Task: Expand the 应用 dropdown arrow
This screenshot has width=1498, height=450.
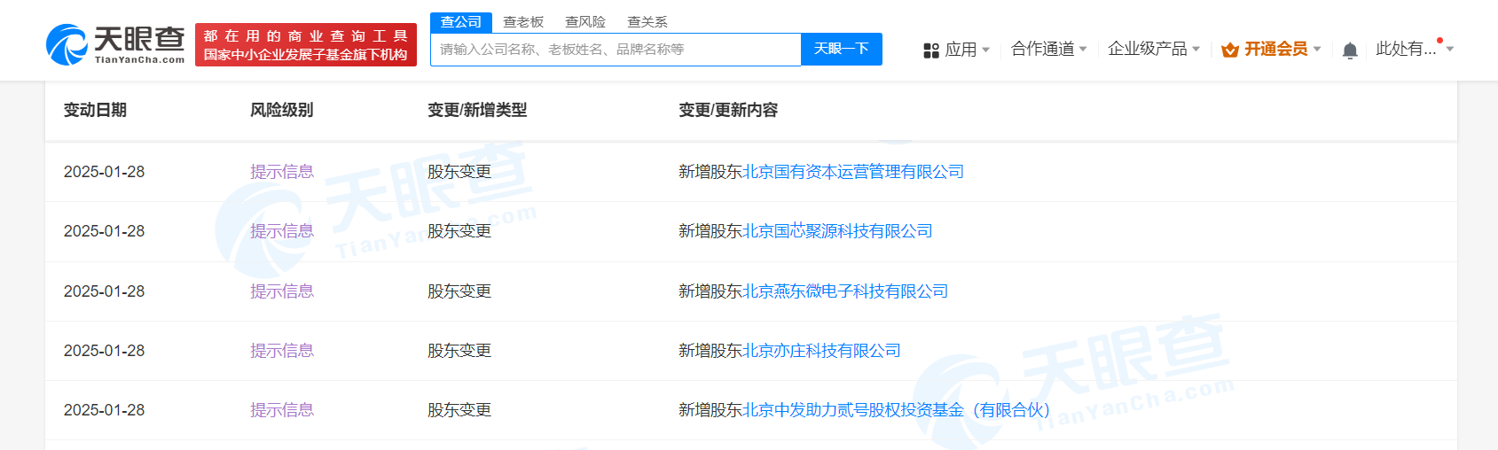Action: [x=985, y=50]
